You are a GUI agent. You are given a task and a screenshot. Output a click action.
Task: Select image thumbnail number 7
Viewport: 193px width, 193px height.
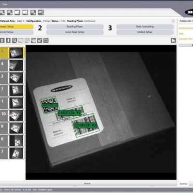click(13, 153)
